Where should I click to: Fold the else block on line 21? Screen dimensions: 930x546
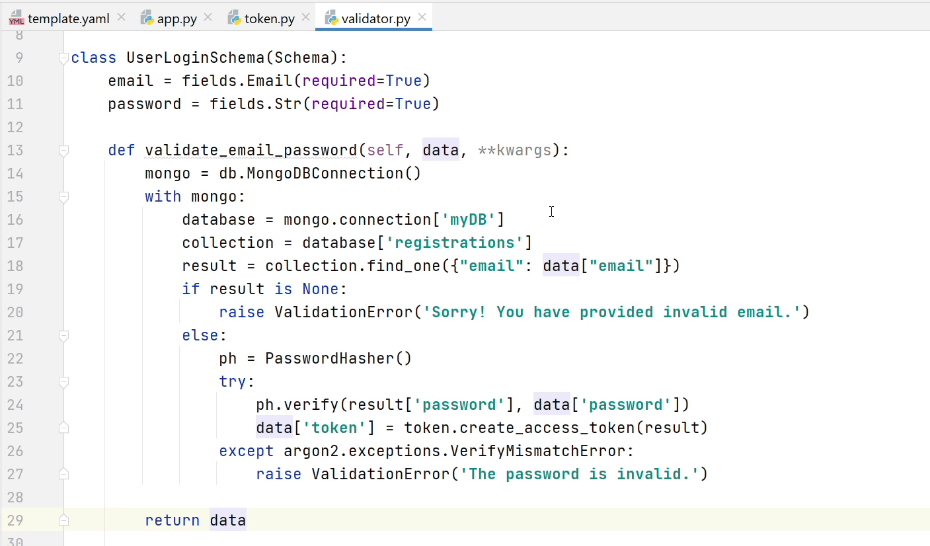[63, 336]
